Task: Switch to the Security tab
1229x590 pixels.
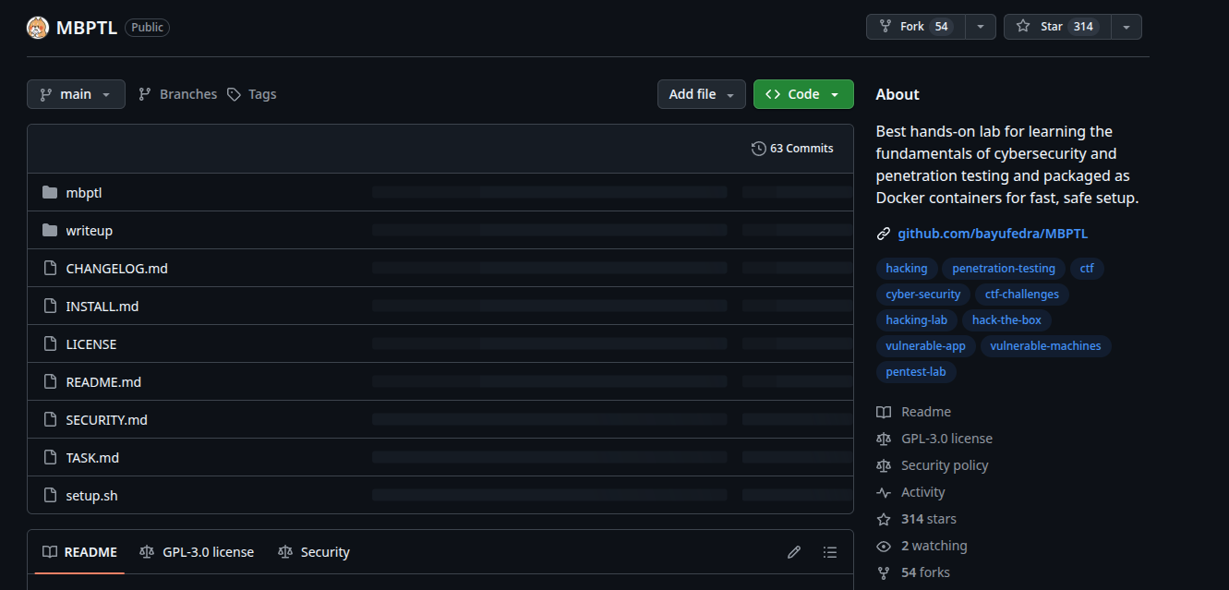Action: pos(314,552)
